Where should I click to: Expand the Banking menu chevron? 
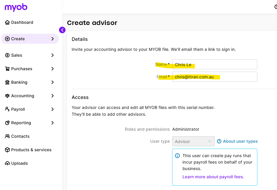(53, 82)
